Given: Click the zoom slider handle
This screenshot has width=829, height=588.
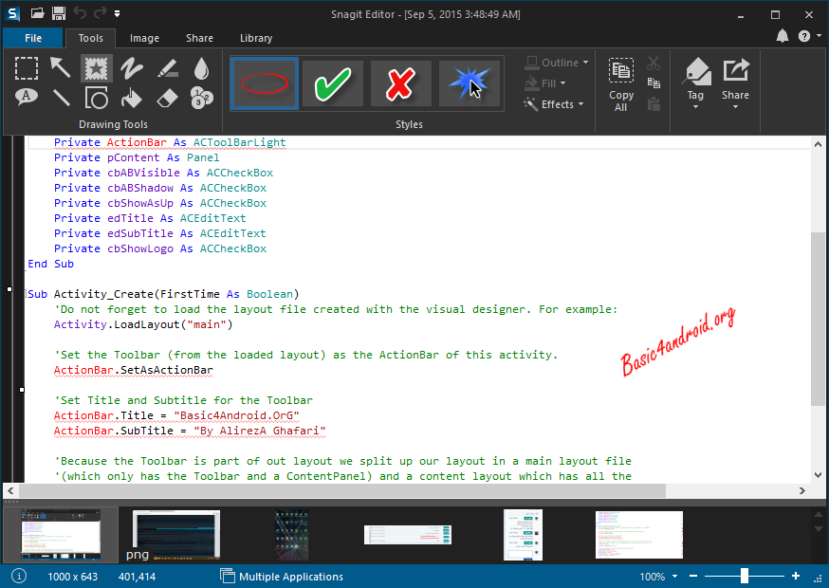Looking at the screenshot, I should [x=745, y=576].
